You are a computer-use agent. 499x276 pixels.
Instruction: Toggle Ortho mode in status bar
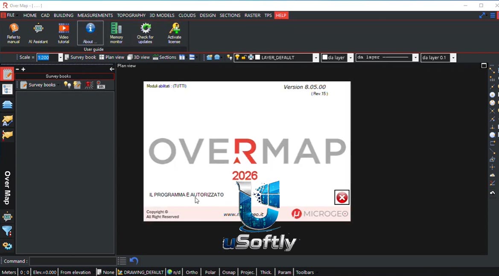[x=192, y=272]
